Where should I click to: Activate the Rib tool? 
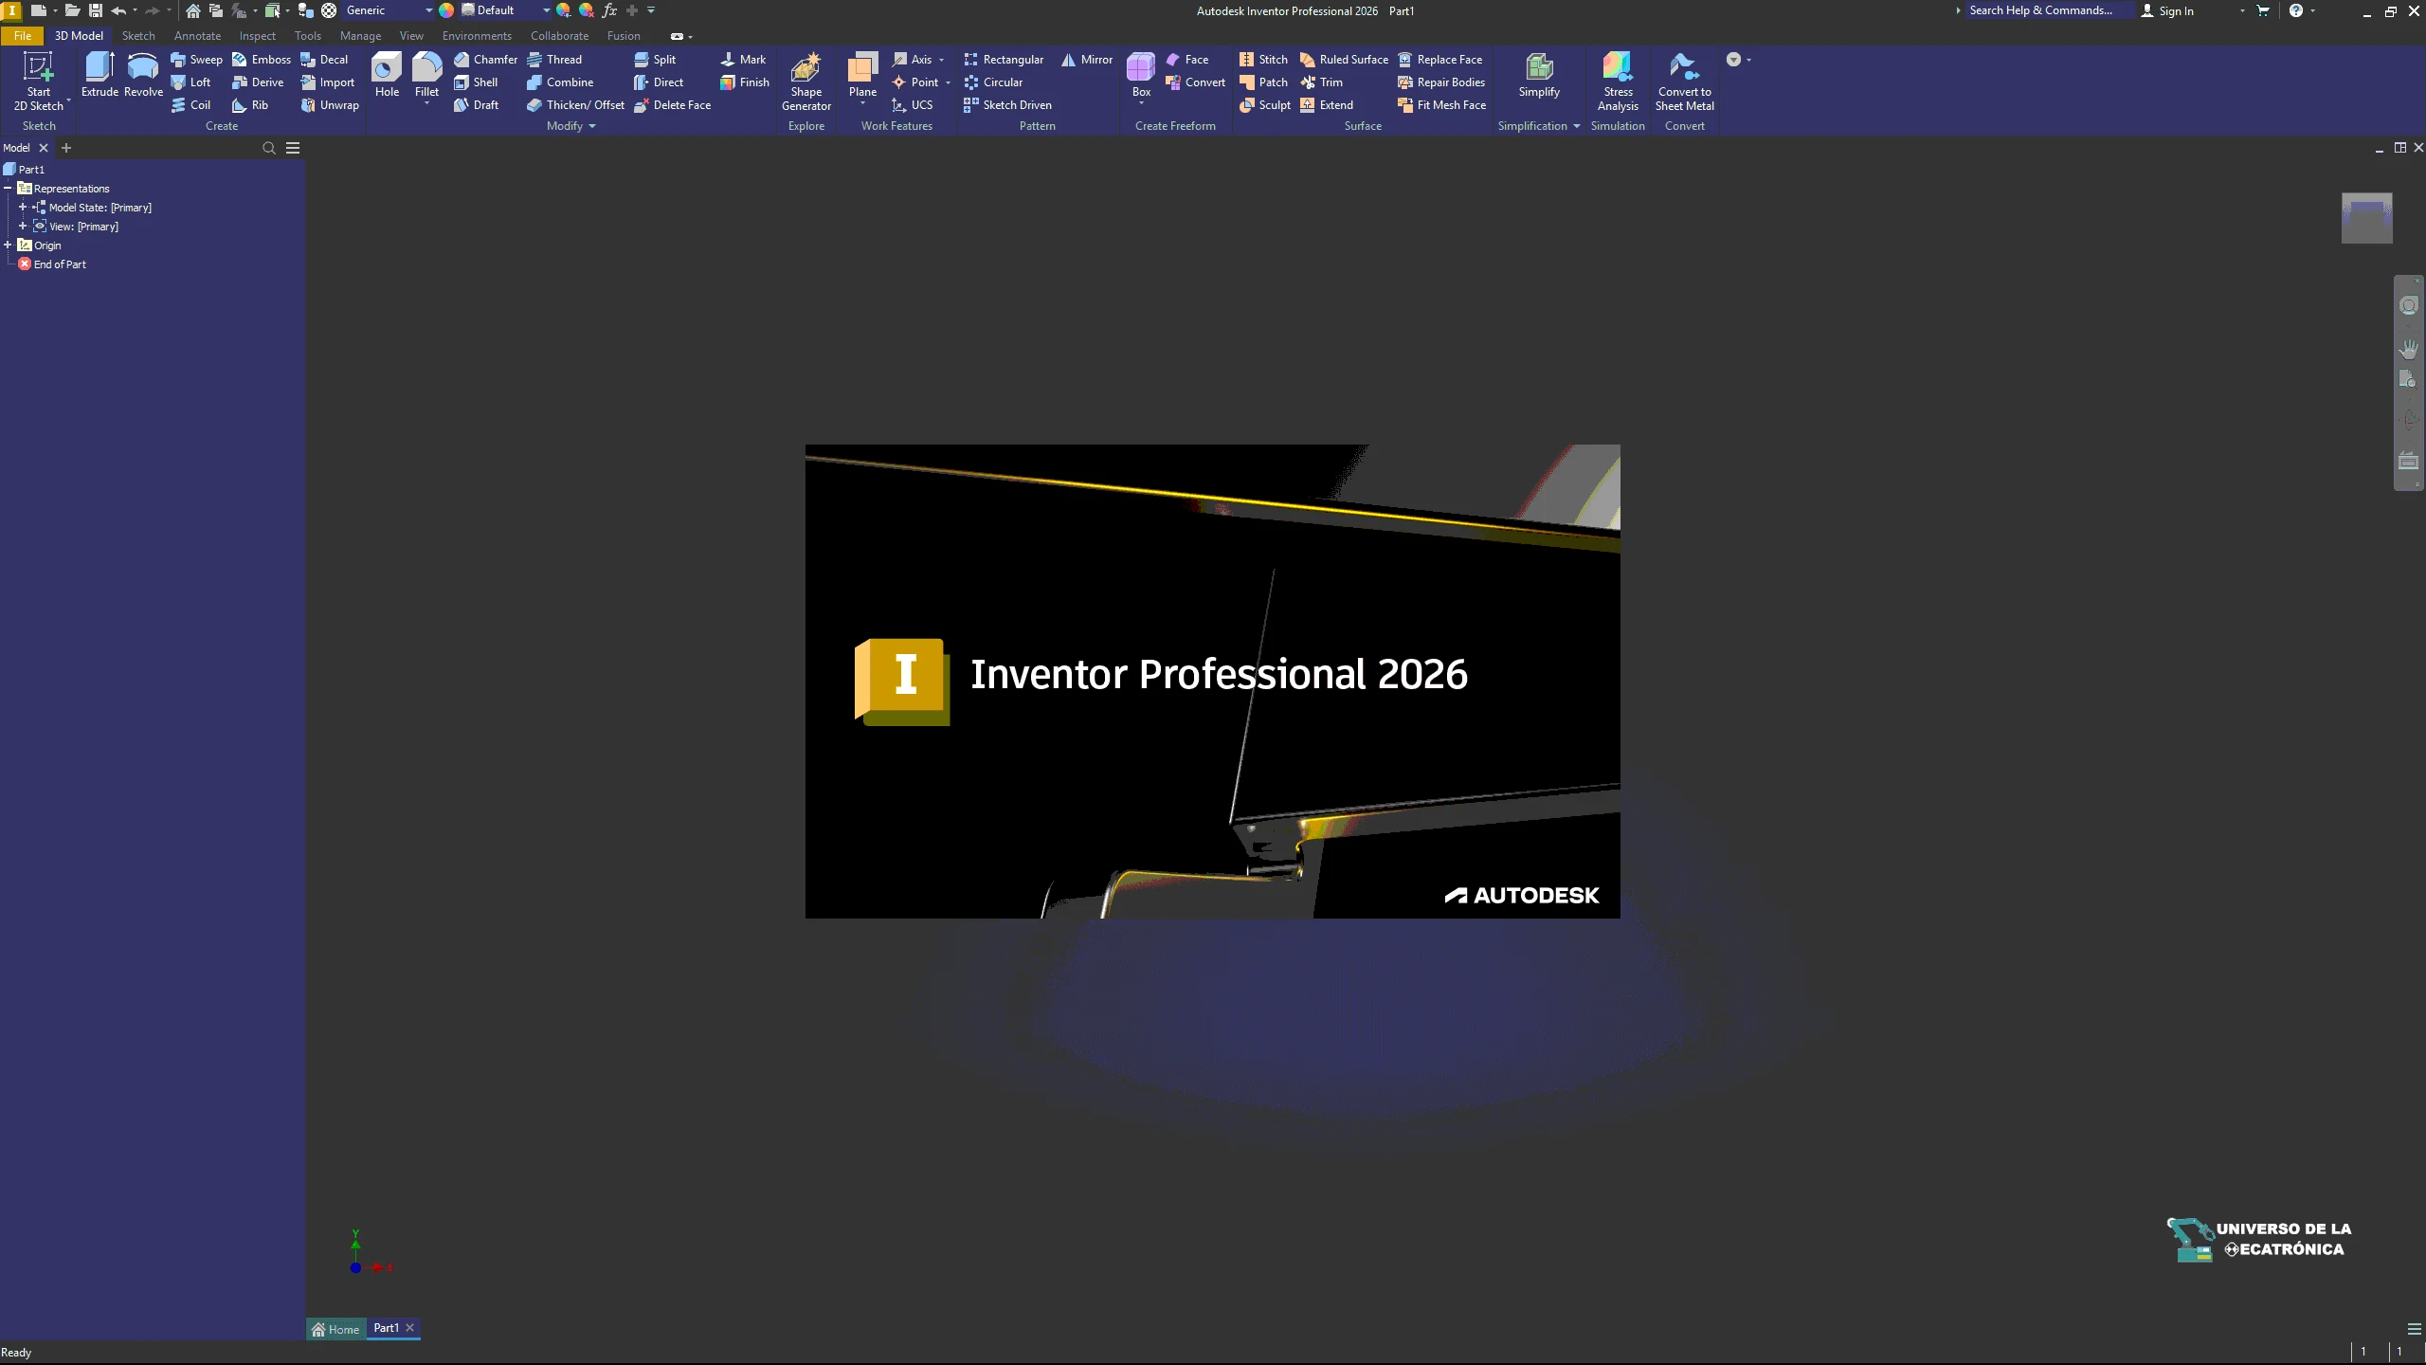point(250,105)
